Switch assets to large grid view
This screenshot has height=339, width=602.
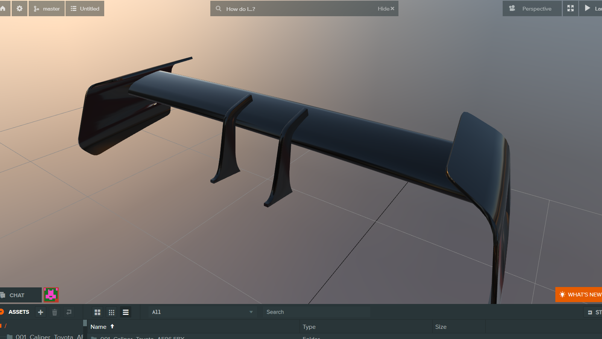(97, 312)
